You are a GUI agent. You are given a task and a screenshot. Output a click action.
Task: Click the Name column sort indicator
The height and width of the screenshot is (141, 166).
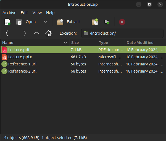click(65, 43)
